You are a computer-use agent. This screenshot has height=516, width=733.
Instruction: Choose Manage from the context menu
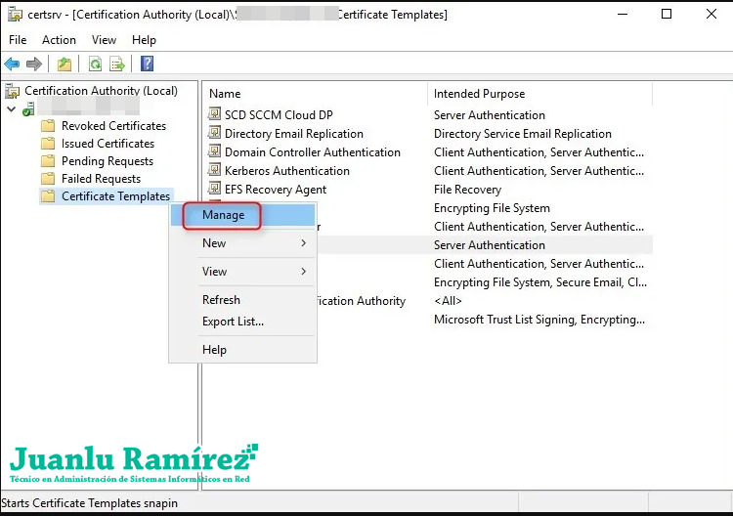[223, 215]
